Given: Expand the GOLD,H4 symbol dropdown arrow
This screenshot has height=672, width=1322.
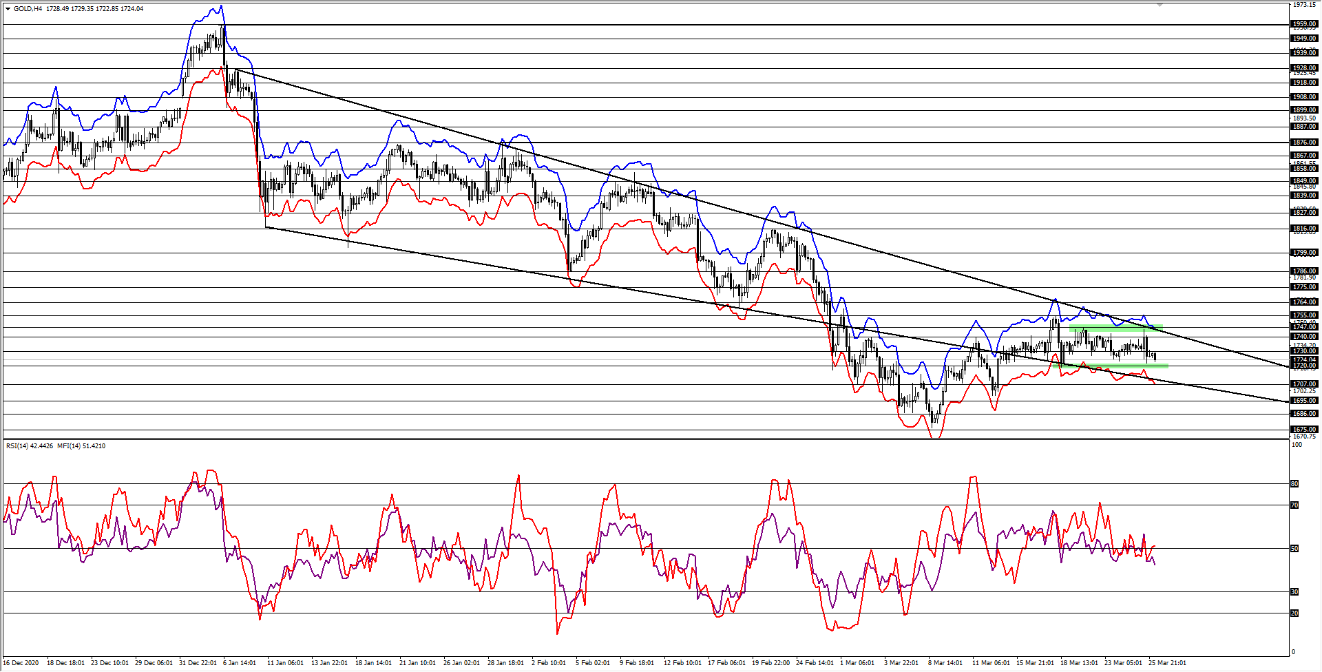Looking at the screenshot, I should click(8, 10).
